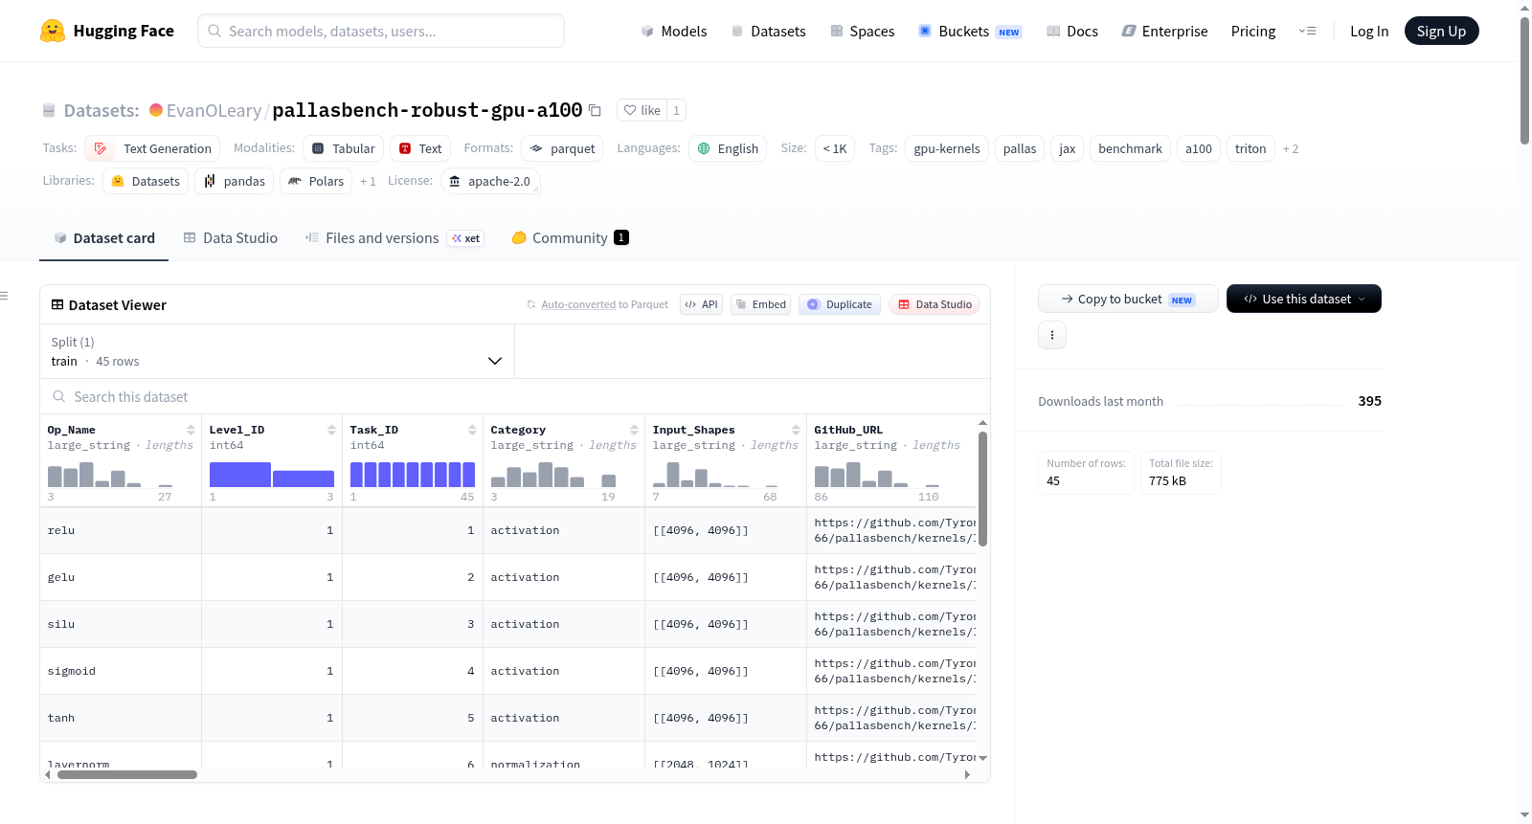1532x824 pixels.
Task: Click the English language tag
Action: coord(728,148)
